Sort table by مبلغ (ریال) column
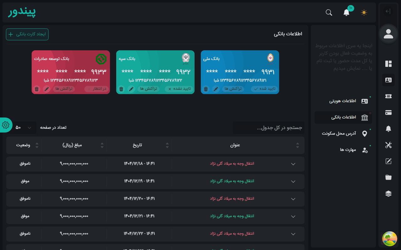The image size is (401, 250). tap(74, 145)
